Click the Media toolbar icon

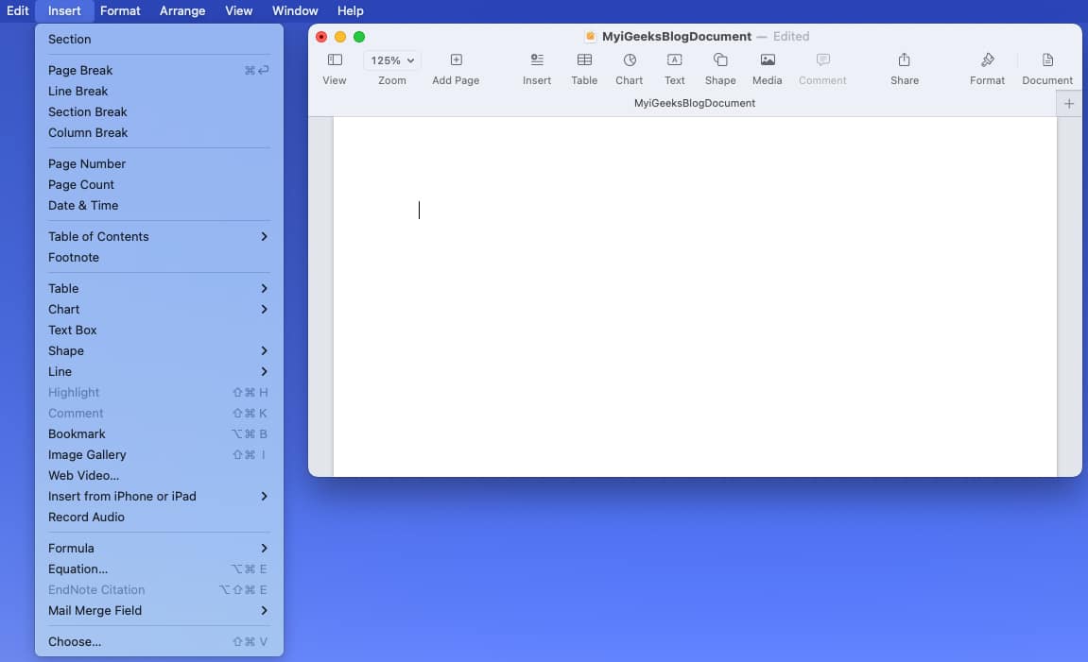click(x=768, y=60)
